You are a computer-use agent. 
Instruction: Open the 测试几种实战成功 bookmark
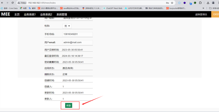(155, 8)
